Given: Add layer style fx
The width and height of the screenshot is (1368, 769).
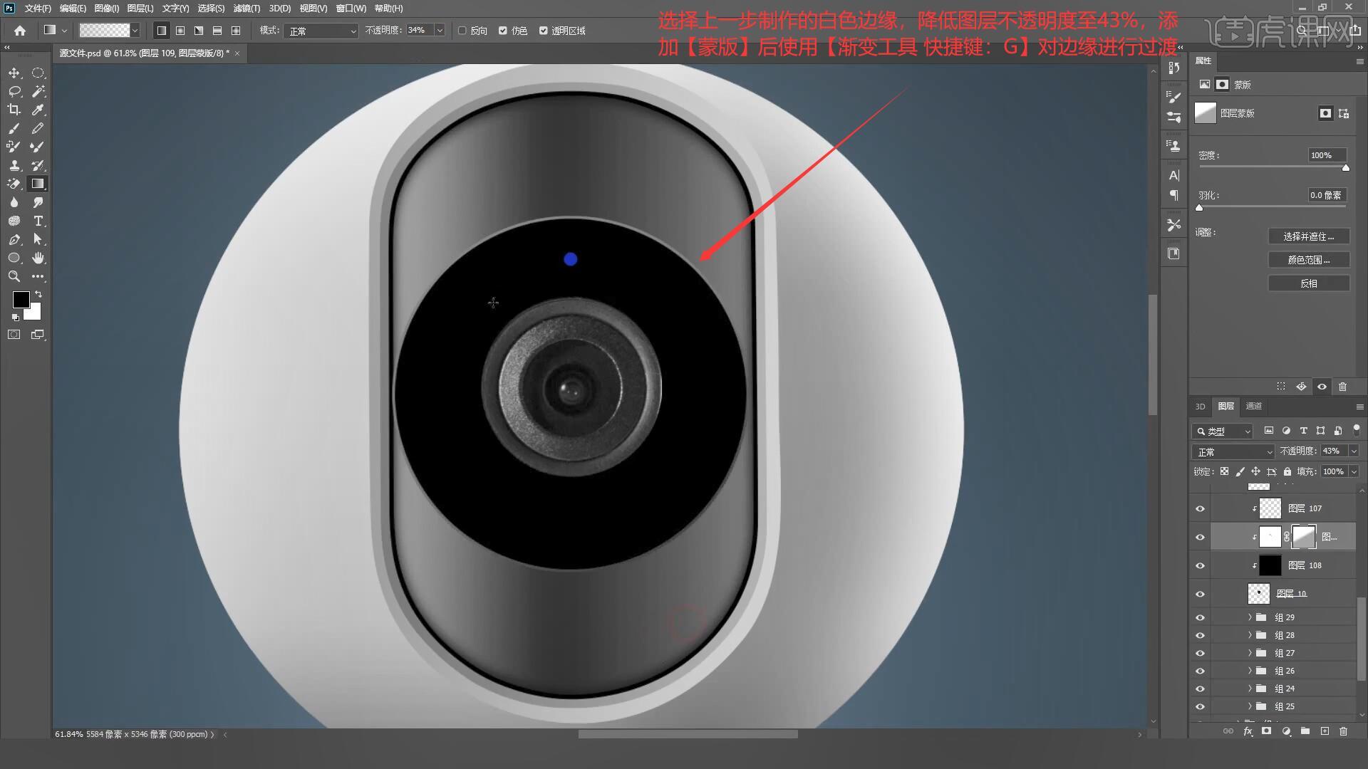Looking at the screenshot, I should pos(1248,731).
